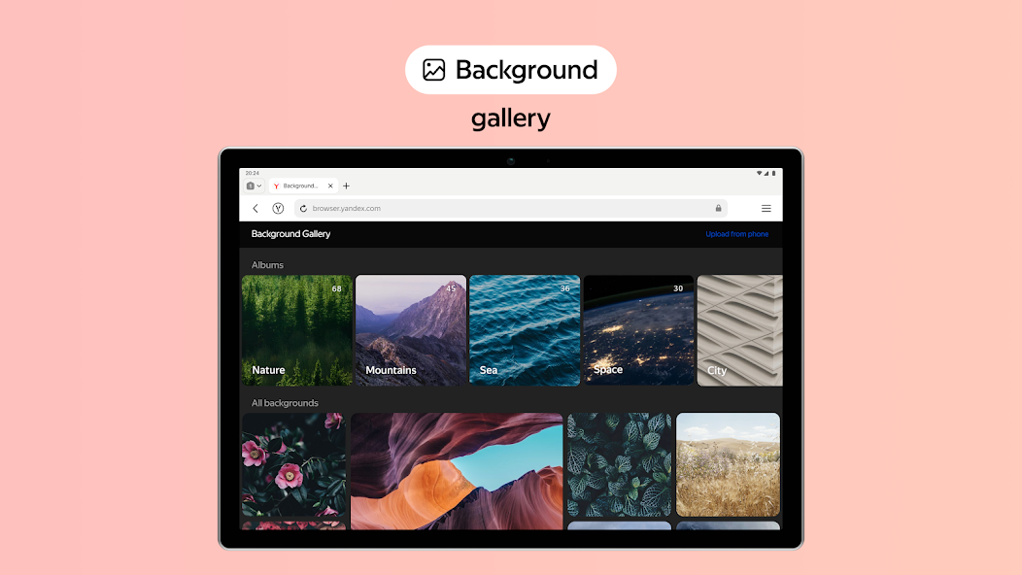Select the canyon background image

(x=457, y=471)
